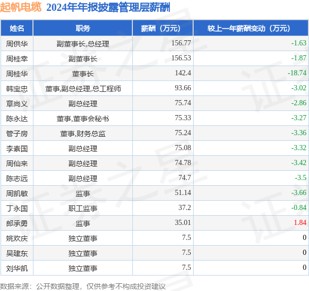Click the name 章尚义

pyautogui.click(x=17, y=104)
